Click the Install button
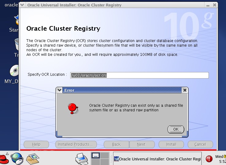The width and height of the screenshot is (226, 165). tap(171, 144)
